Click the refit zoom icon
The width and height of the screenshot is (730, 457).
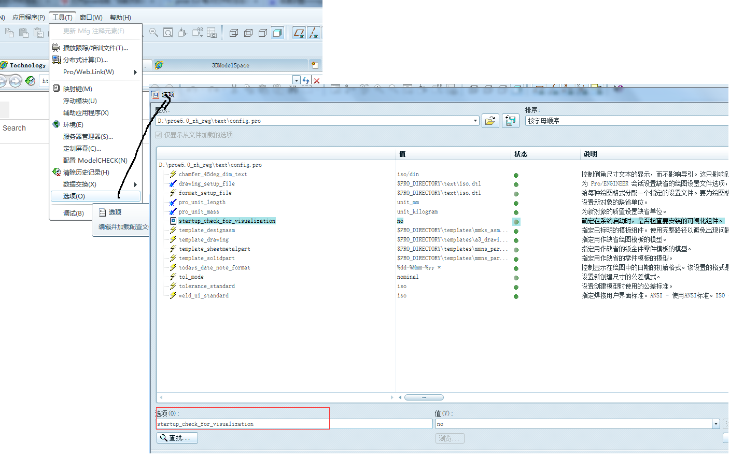pyautogui.click(x=168, y=33)
